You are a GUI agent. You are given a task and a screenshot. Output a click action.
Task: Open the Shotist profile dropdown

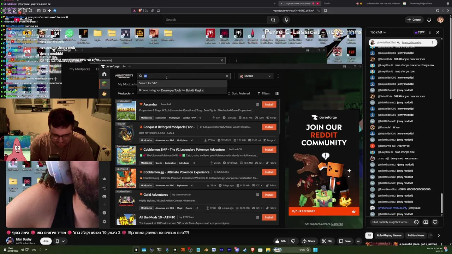255,76
